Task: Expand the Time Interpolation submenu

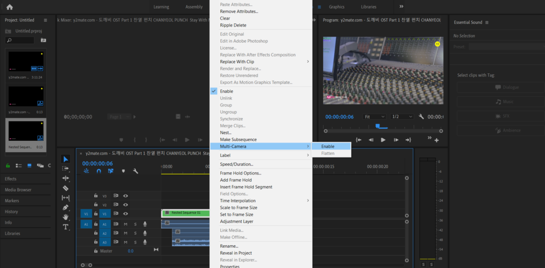Action: click(308, 200)
